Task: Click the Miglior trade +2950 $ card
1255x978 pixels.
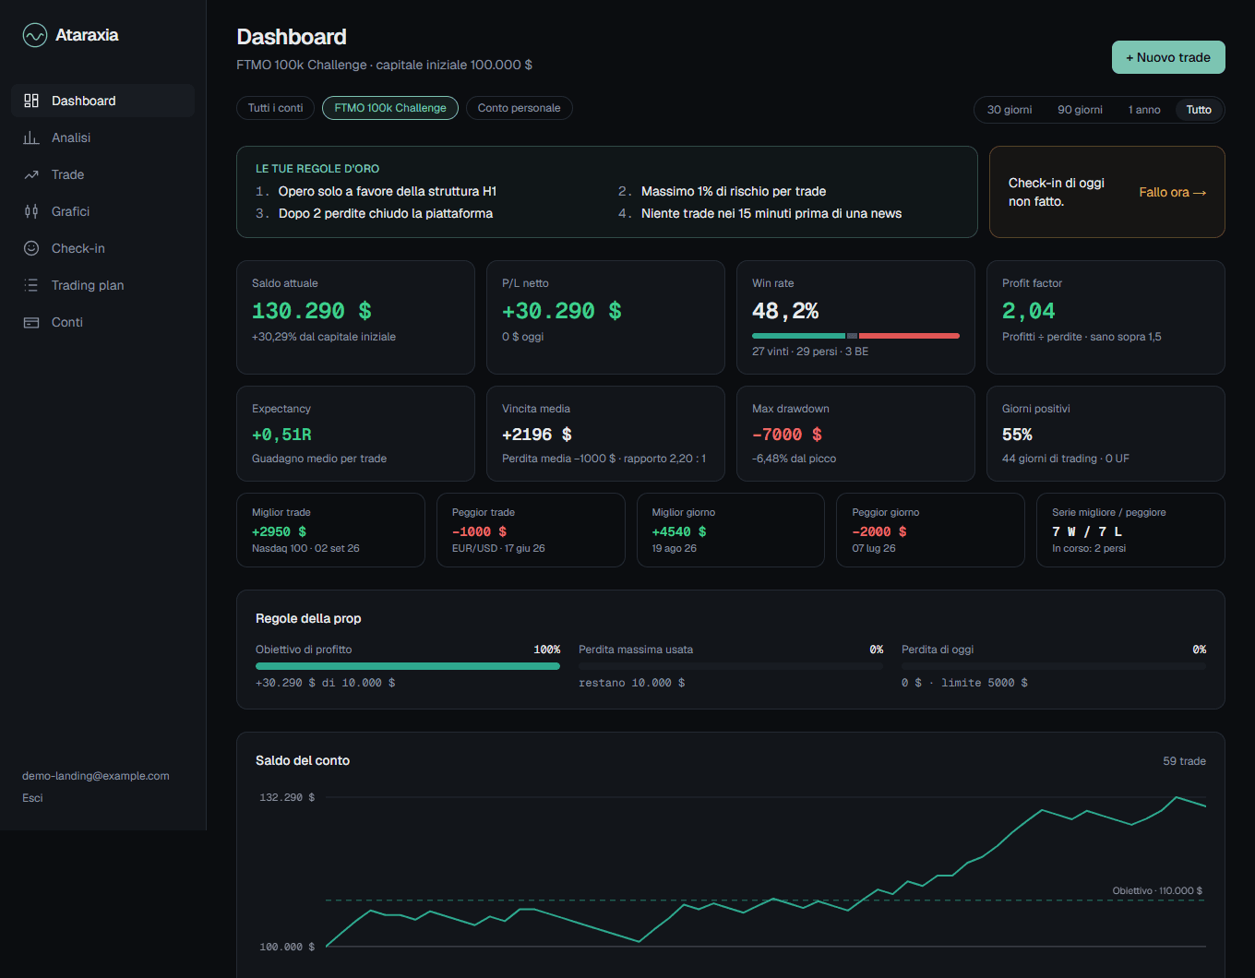Action: (330, 530)
